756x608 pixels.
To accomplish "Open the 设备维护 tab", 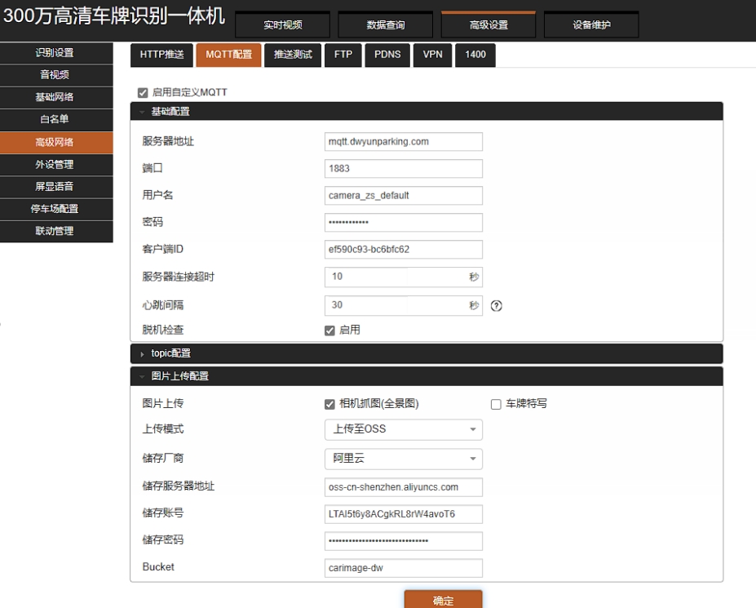I will [x=590, y=24].
